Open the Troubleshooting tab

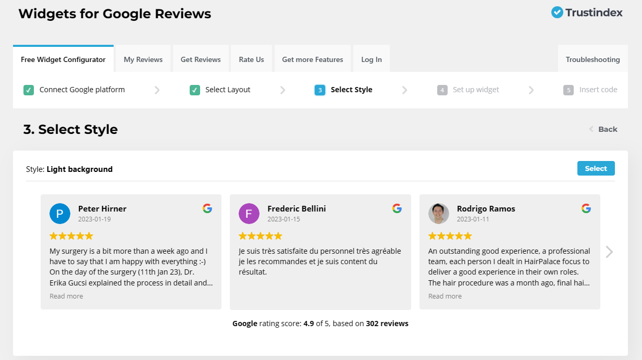click(x=592, y=59)
